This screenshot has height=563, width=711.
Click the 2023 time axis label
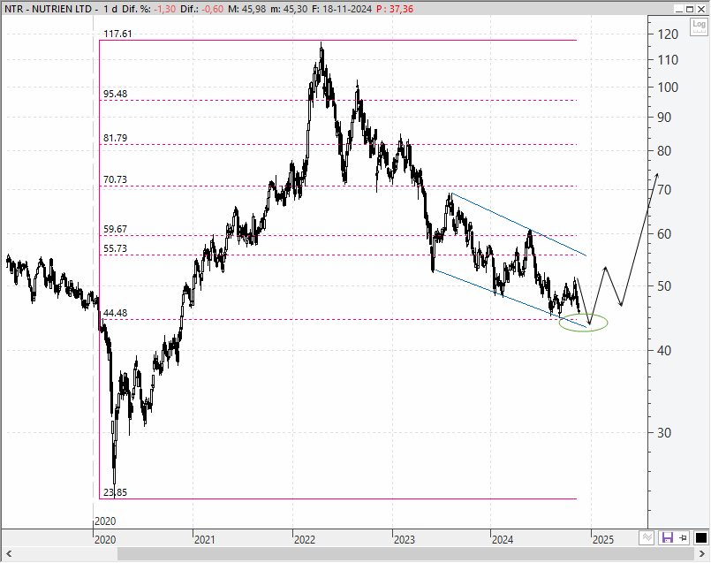coord(404,540)
